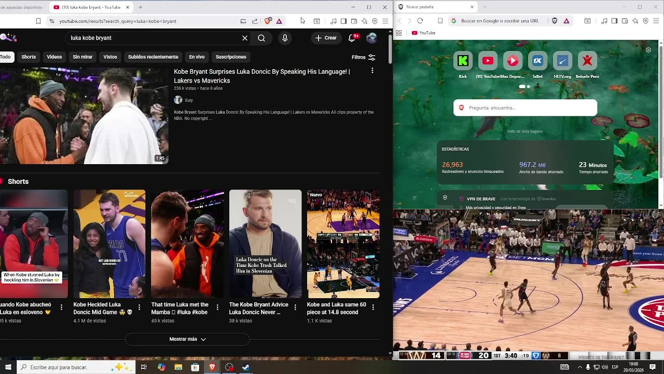This screenshot has height=374, width=664.
Task: Expand shorts with Mostrar más
Action: click(x=187, y=339)
